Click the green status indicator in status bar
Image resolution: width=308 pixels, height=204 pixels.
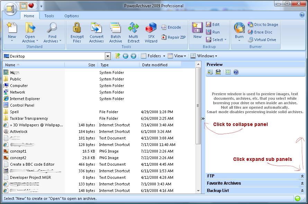pyautogui.click(x=298, y=198)
